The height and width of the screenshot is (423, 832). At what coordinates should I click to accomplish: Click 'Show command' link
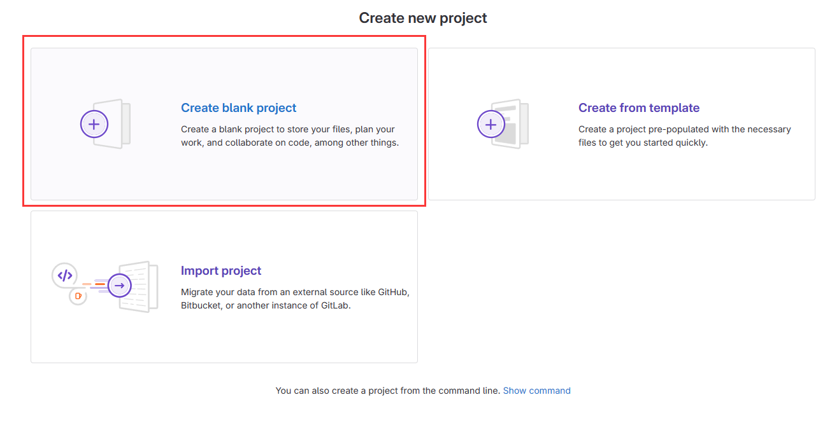[536, 391]
